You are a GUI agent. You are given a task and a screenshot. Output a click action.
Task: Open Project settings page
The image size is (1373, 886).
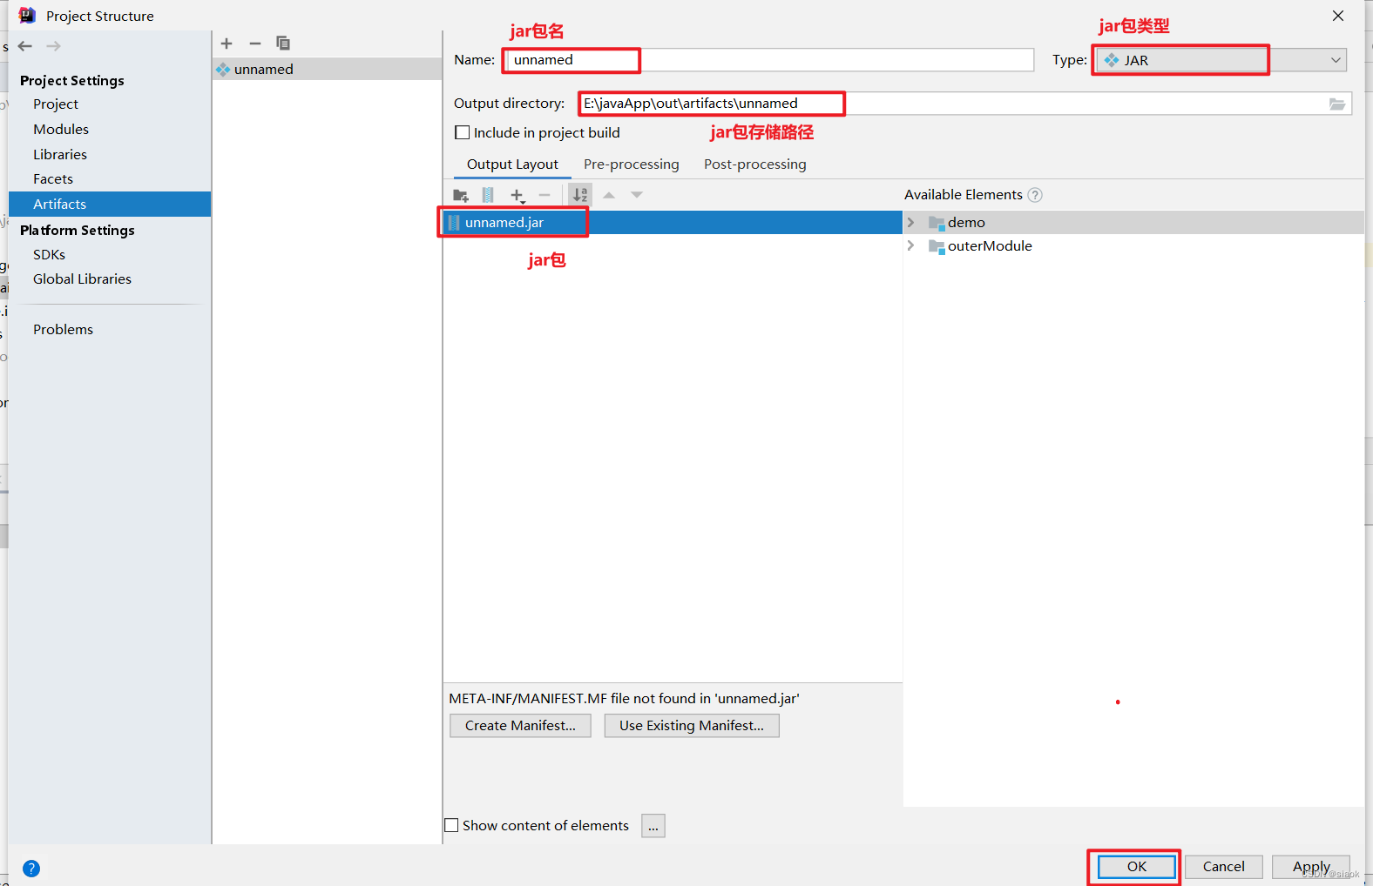tap(56, 104)
